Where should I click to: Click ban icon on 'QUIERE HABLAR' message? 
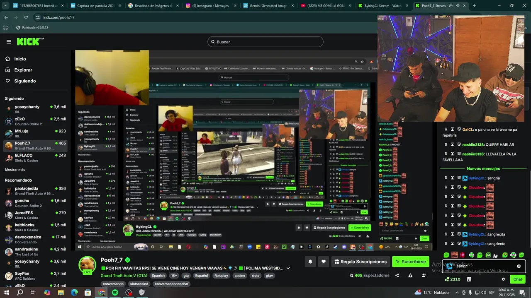[x=459, y=144]
